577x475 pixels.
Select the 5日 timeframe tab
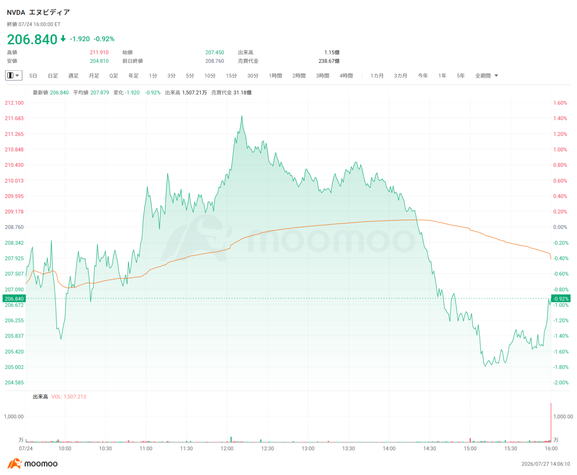coord(33,76)
